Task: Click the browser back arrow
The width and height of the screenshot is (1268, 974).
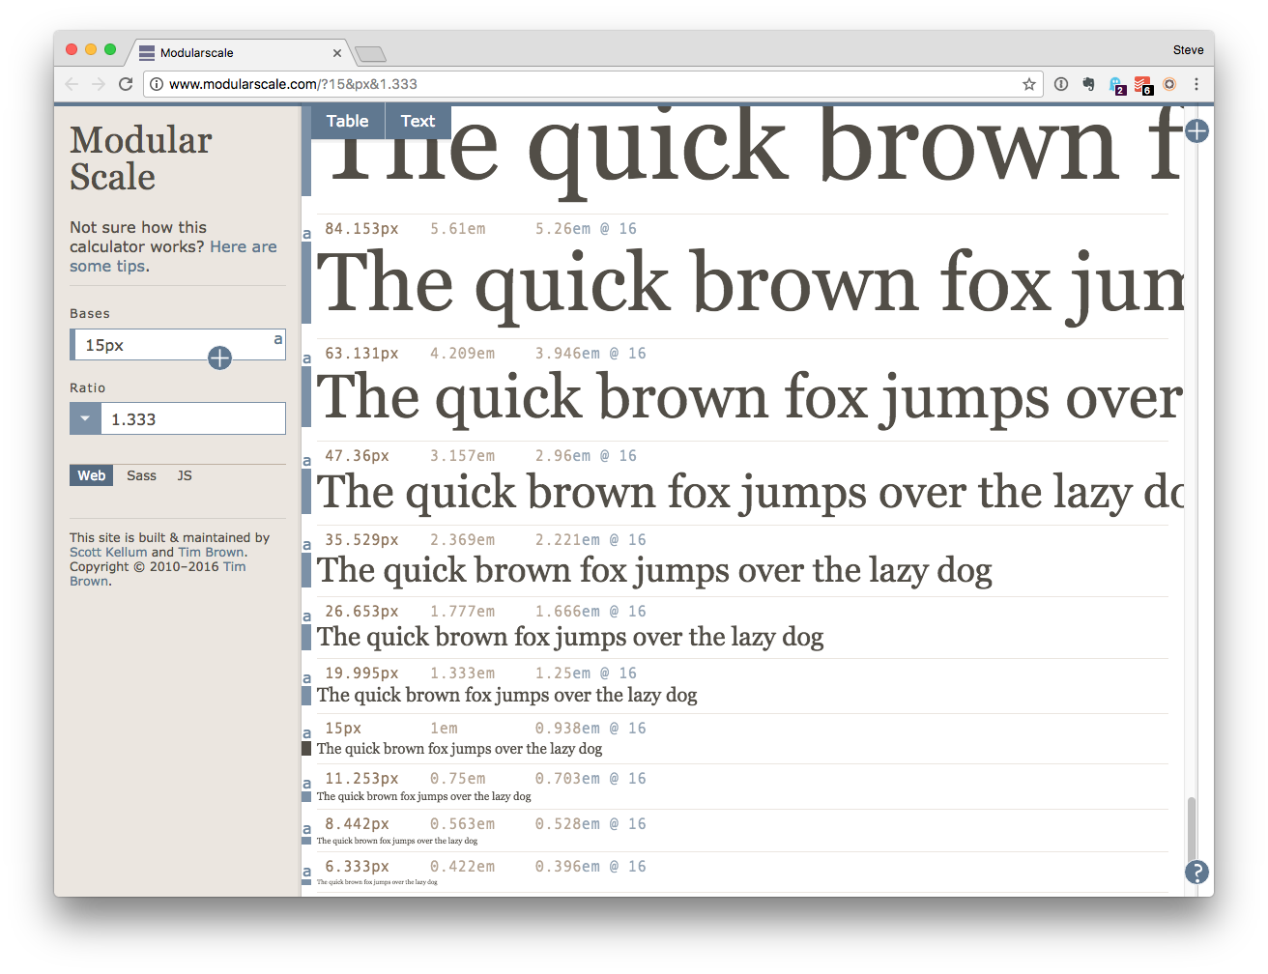Action: 72,84
